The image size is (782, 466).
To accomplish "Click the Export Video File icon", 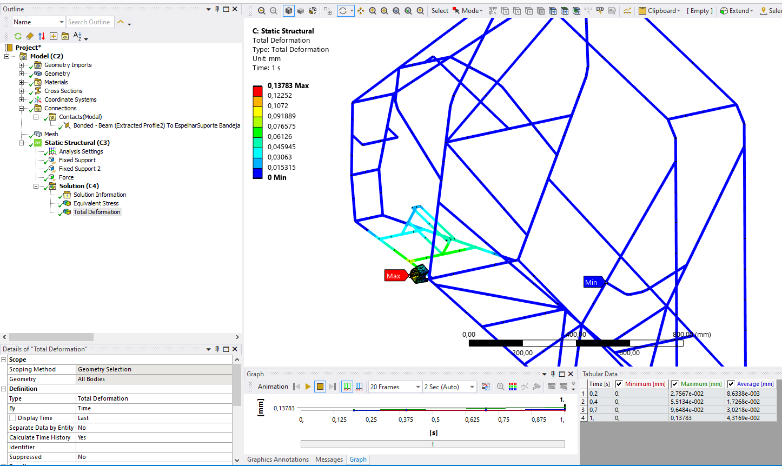I will click(486, 387).
